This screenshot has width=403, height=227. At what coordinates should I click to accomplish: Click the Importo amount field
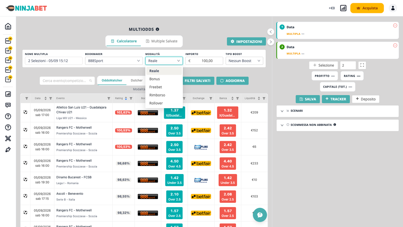[x=204, y=61]
